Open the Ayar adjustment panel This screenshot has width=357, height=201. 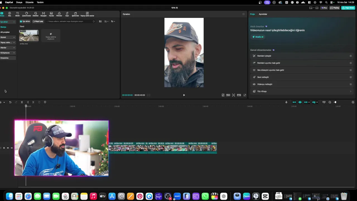[x=67, y=14]
